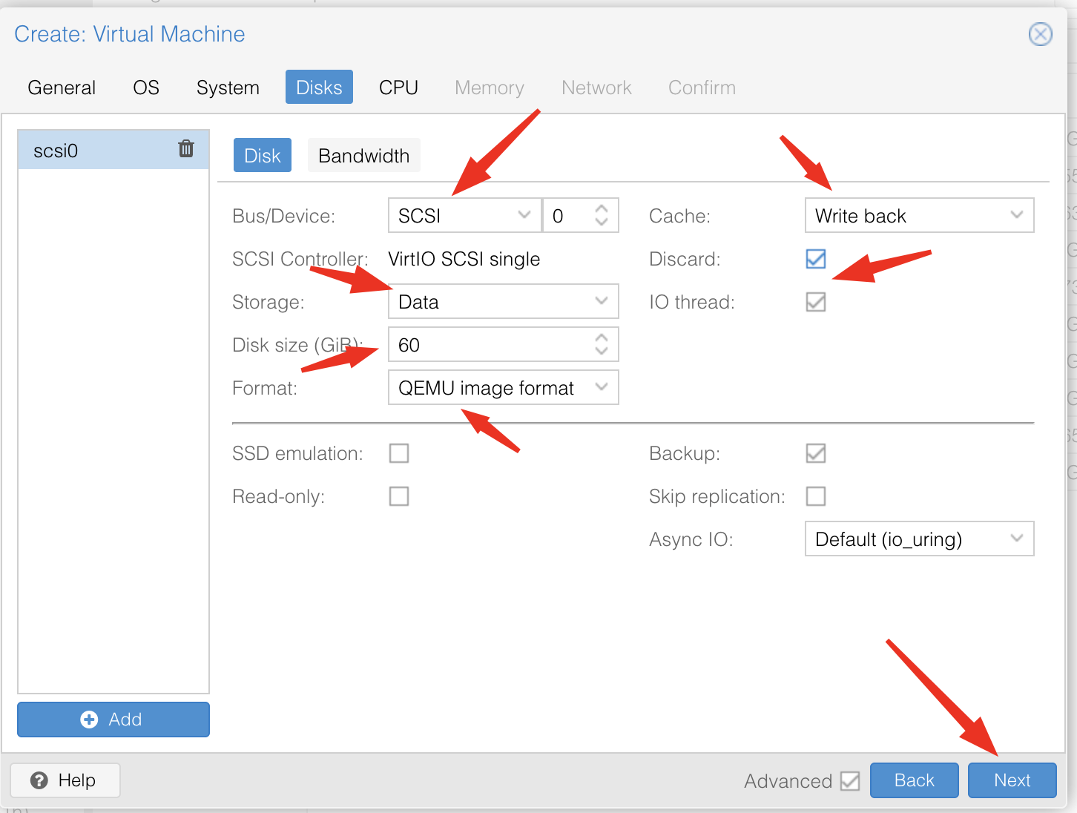Viewport: 1077px width, 813px height.
Task: Close the Create Virtual Machine dialog
Action: (x=1040, y=34)
